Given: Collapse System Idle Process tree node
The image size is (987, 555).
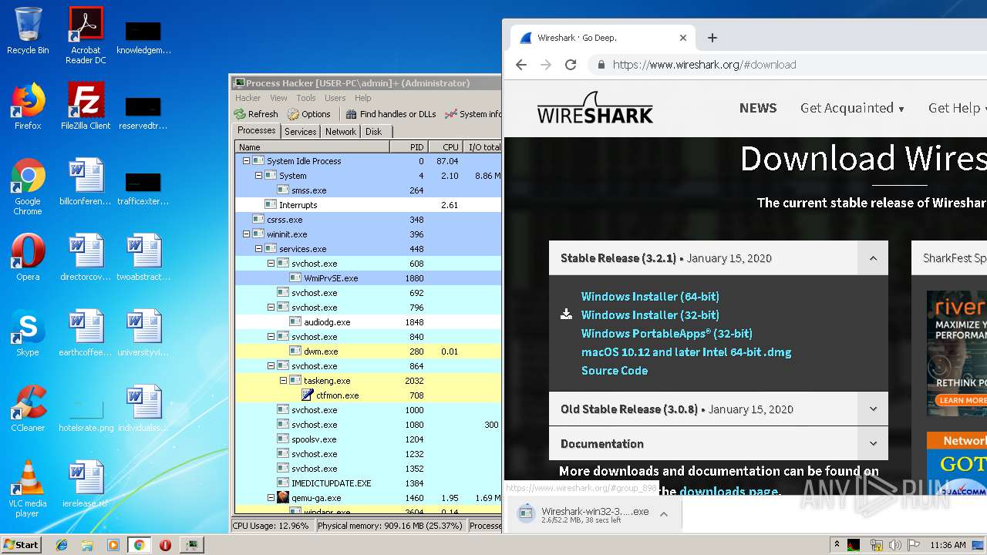Looking at the screenshot, I should 246,161.
